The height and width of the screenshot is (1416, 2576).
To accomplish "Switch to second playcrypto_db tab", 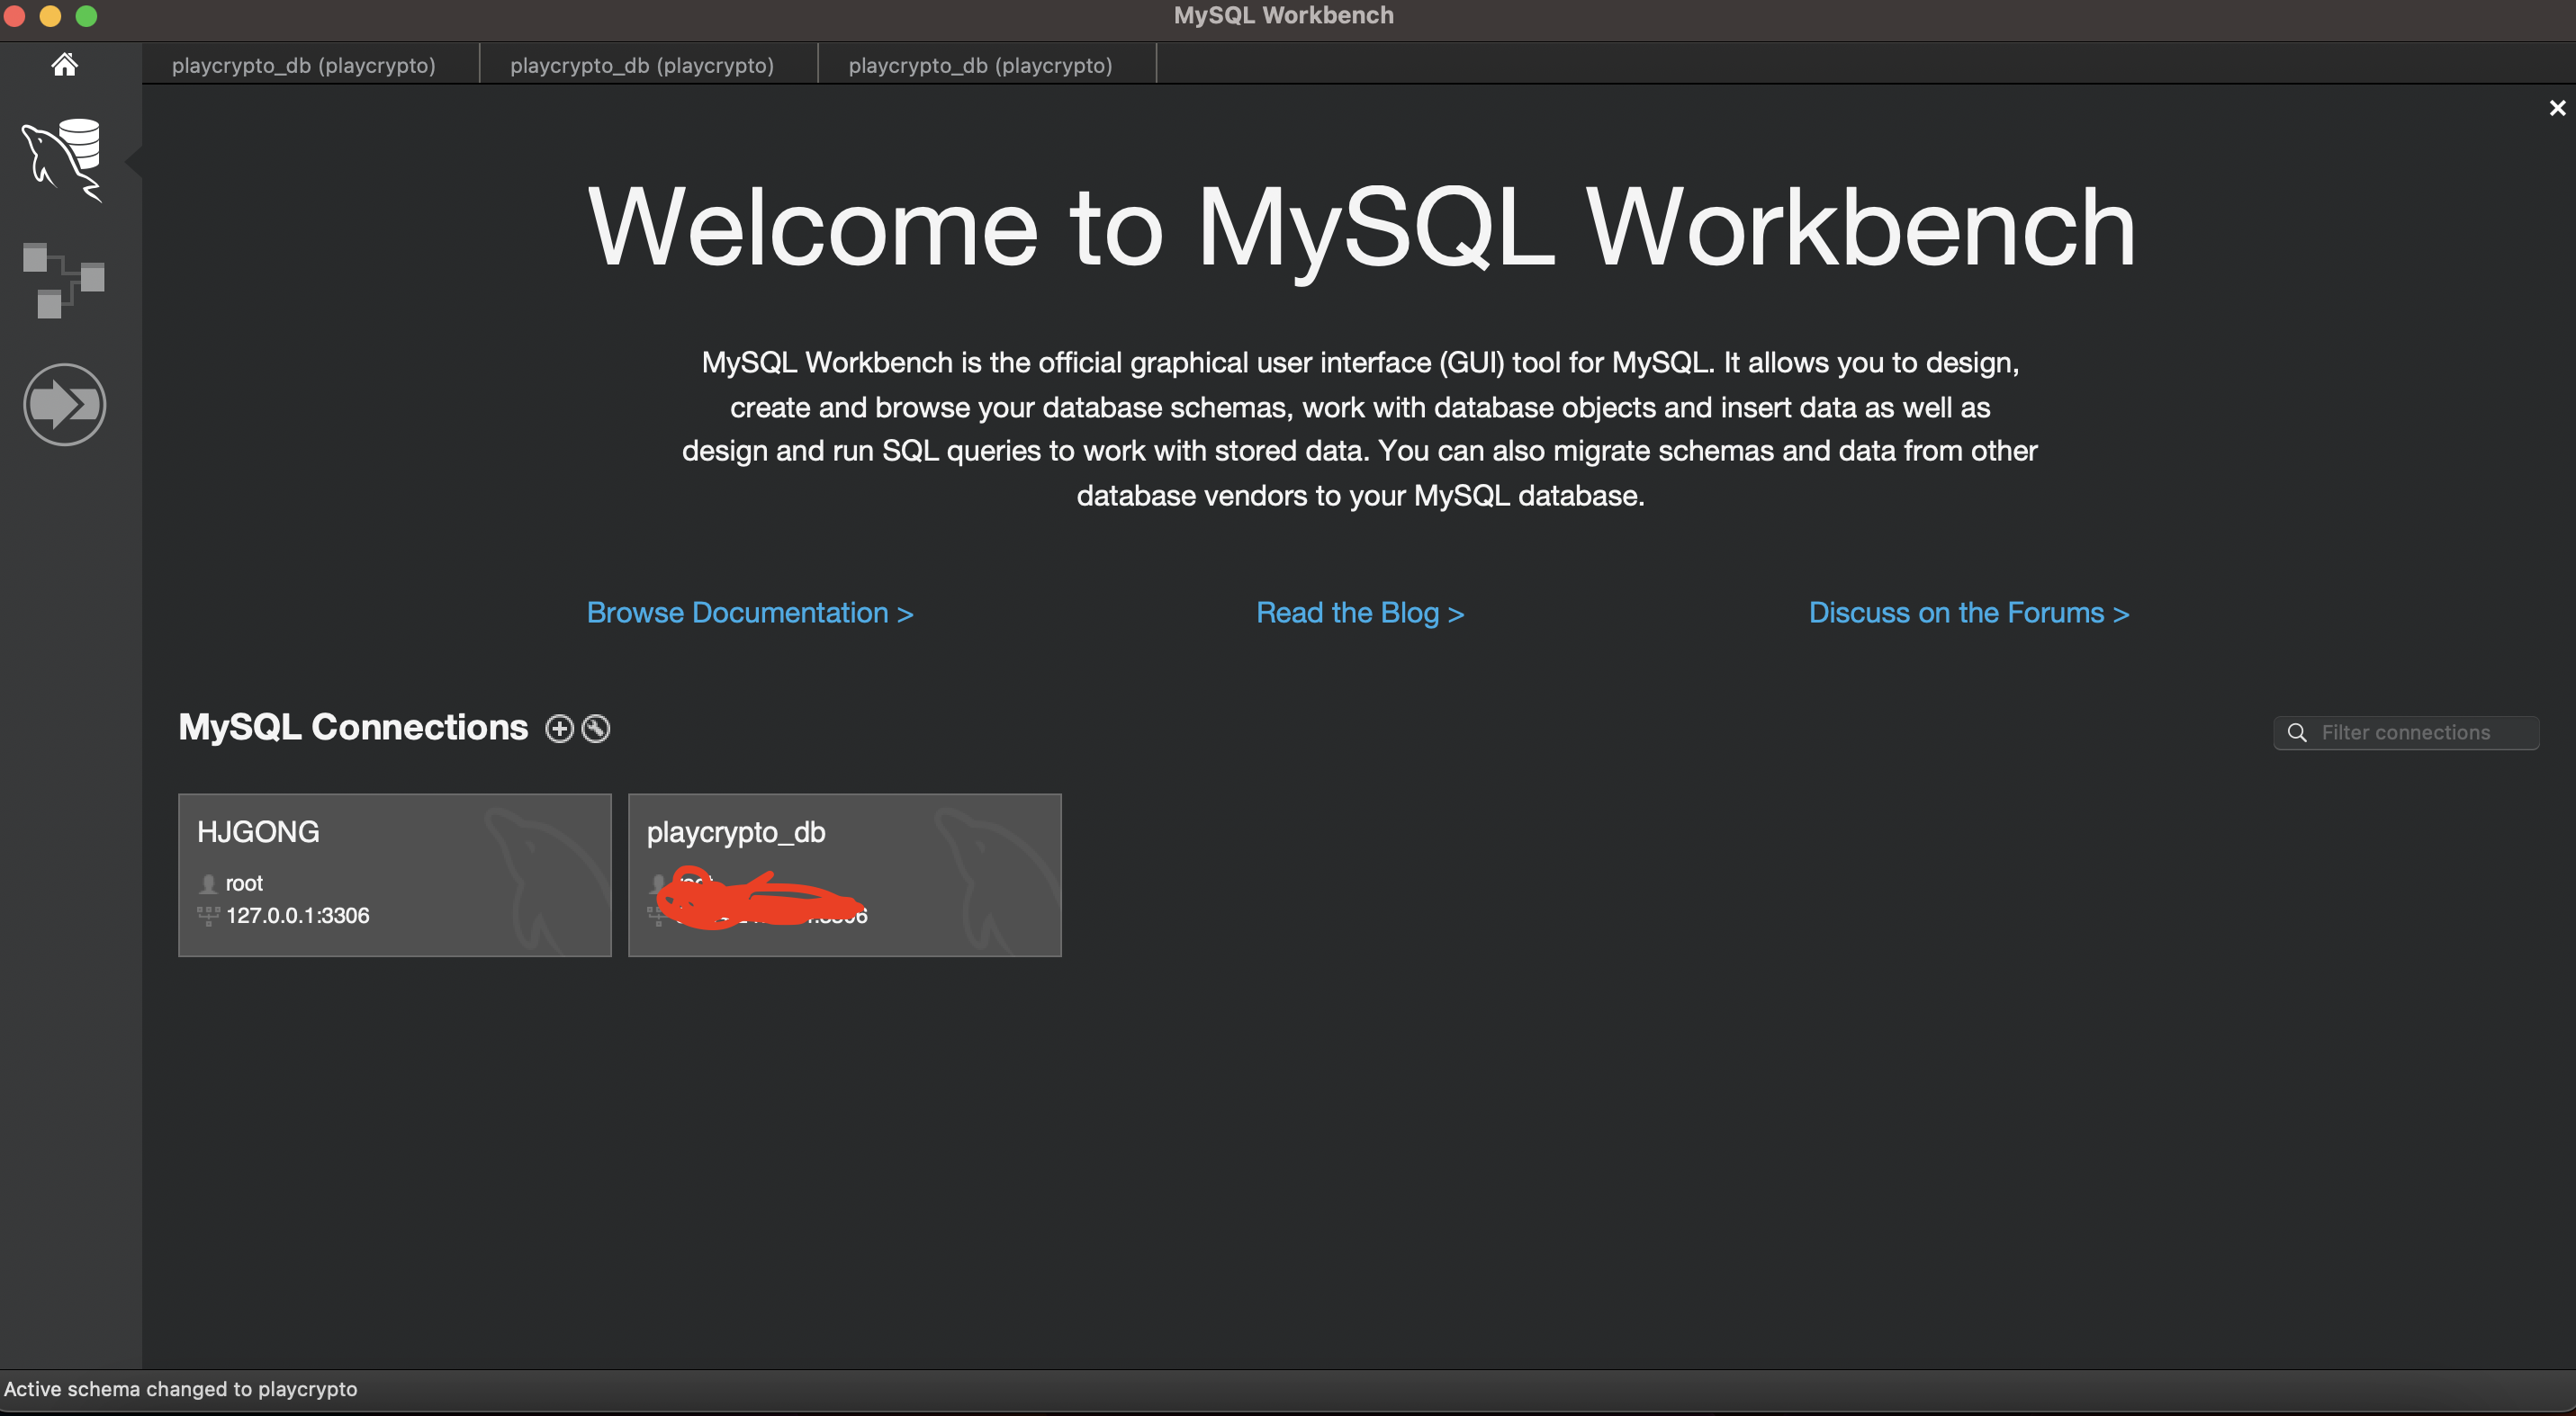I will (641, 66).
